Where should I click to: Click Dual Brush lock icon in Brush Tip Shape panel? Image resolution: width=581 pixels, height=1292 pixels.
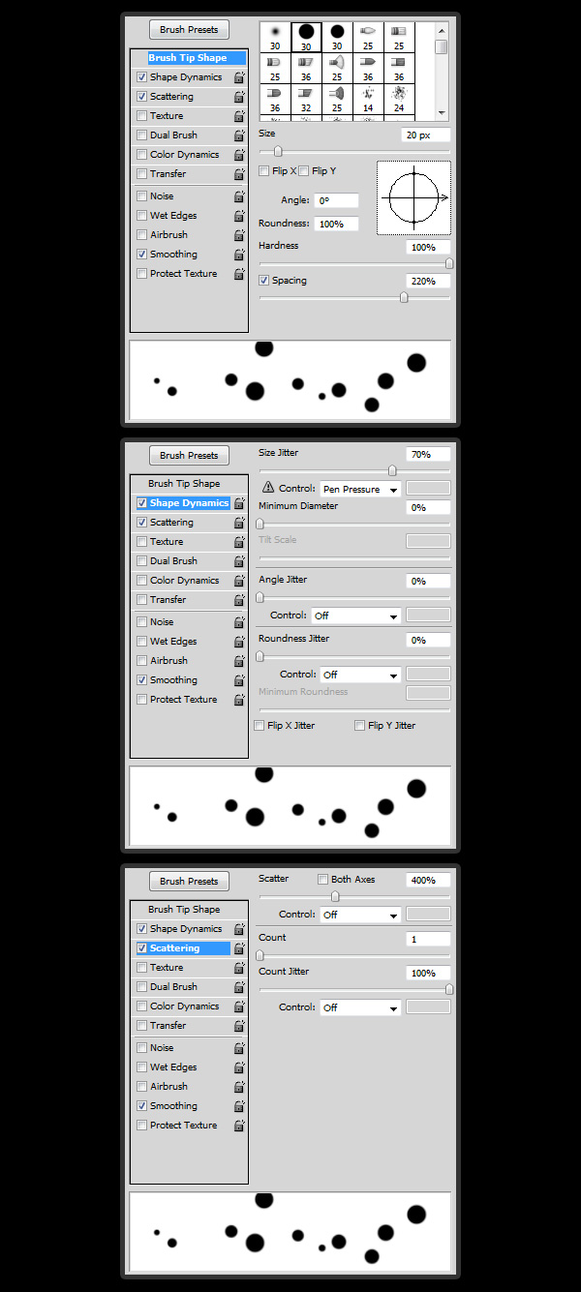(x=238, y=135)
